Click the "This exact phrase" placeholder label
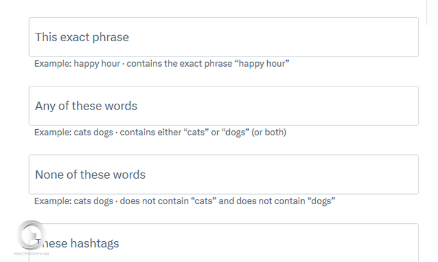The width and height of the screenshot is (438, 262). (82, 37)
